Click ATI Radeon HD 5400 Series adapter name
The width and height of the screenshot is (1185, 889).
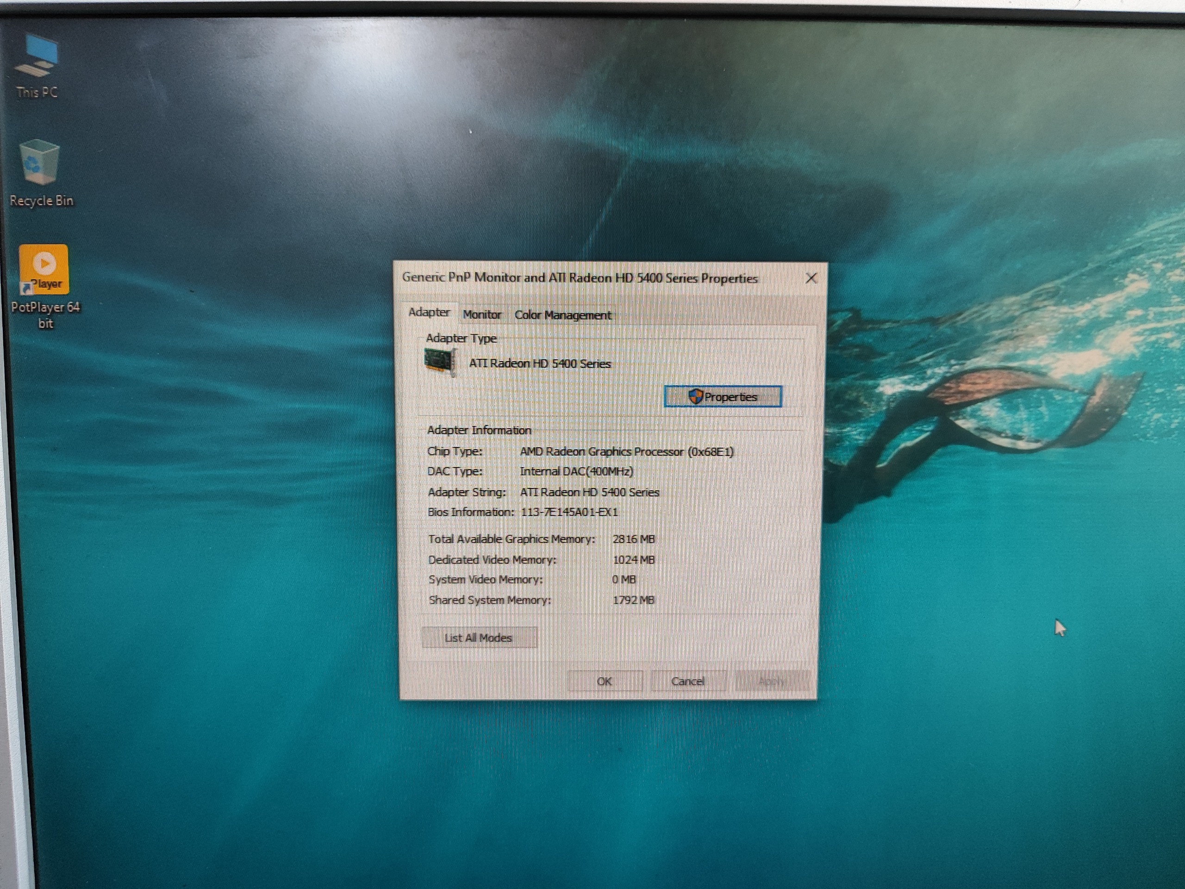tap(539, 363)
